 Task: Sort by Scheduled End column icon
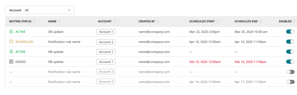(x=261, y=21)
